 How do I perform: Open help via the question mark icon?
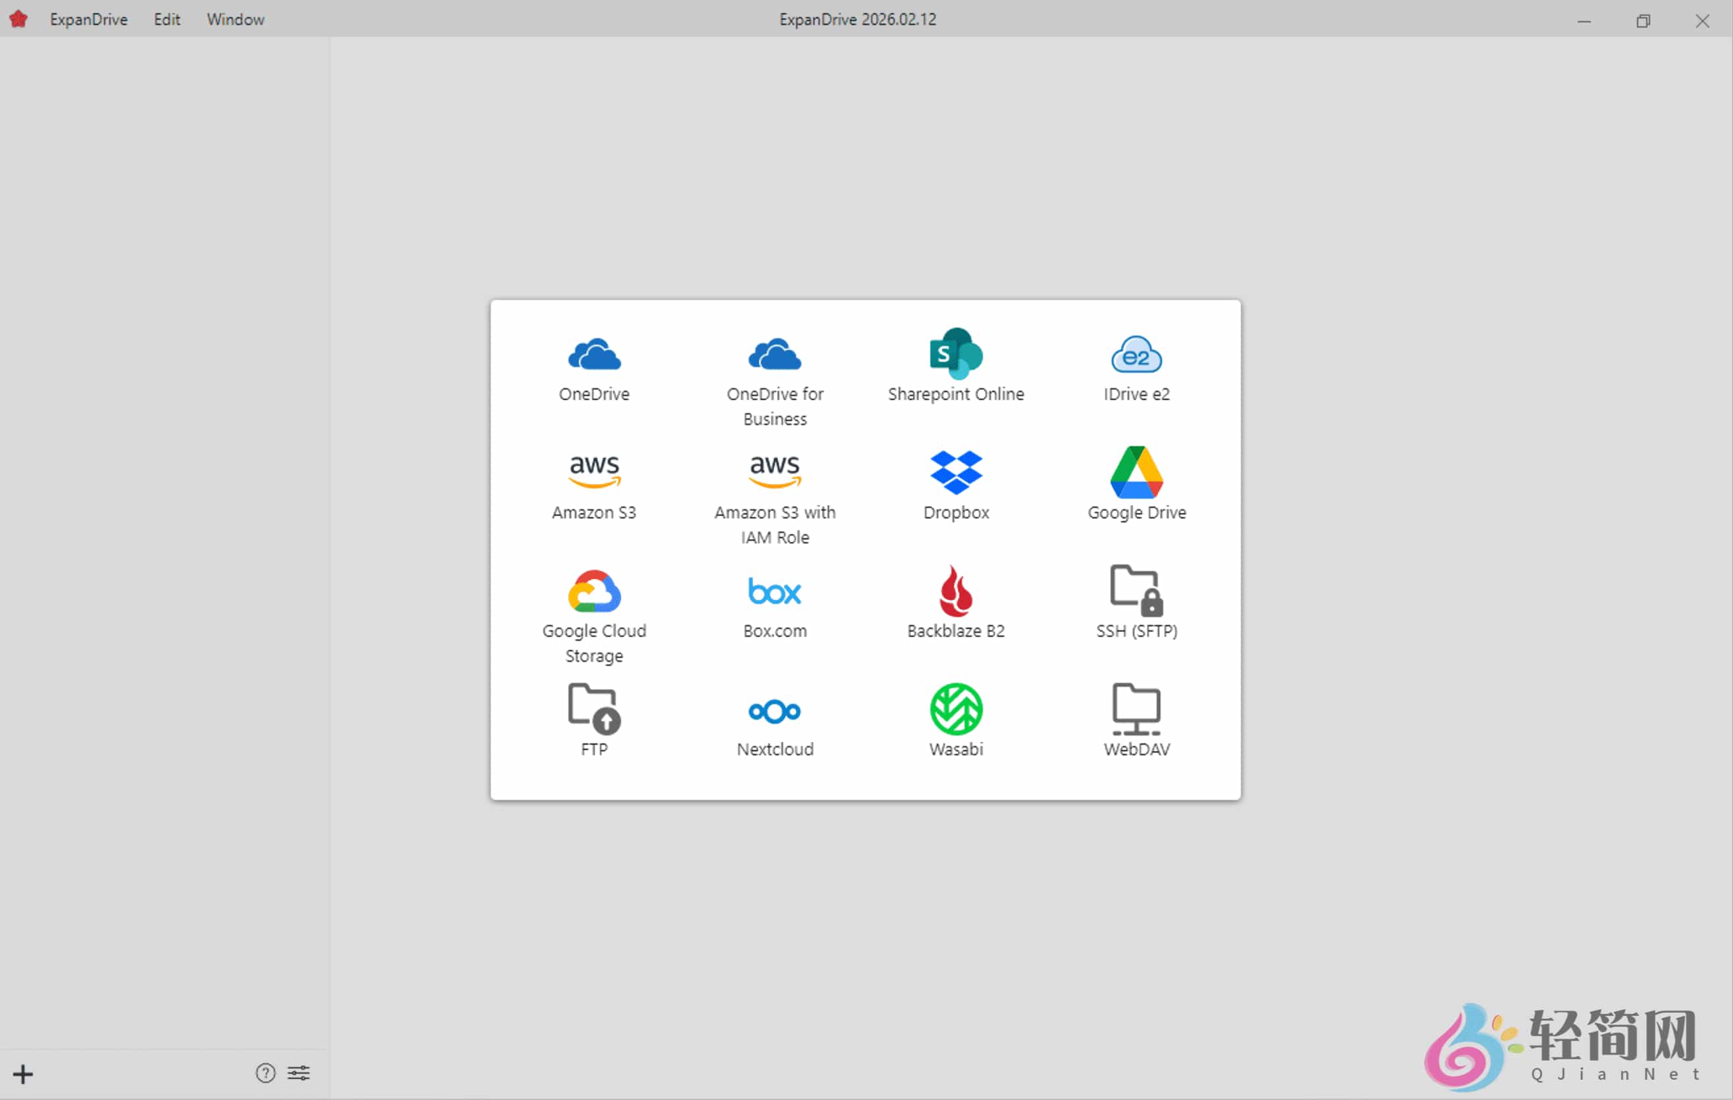point(266,1072)
